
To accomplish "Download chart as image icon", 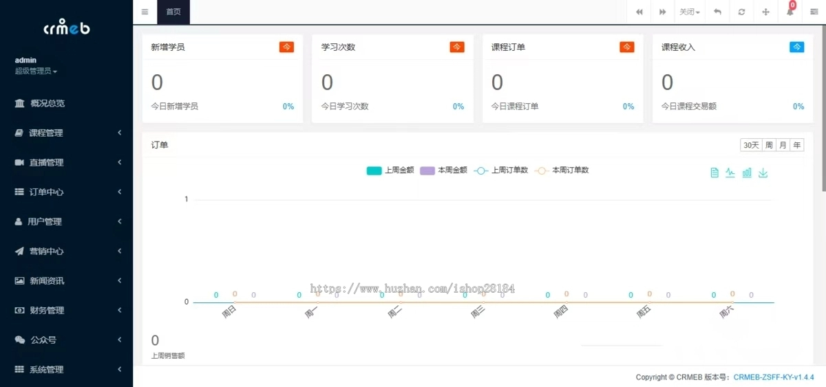I will [x=763, y=173].
